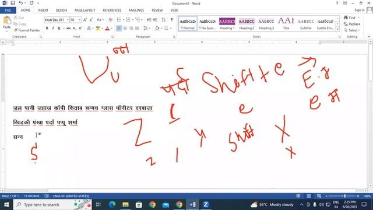Undo the last action
373x210 pixels.
coord(21,3)
